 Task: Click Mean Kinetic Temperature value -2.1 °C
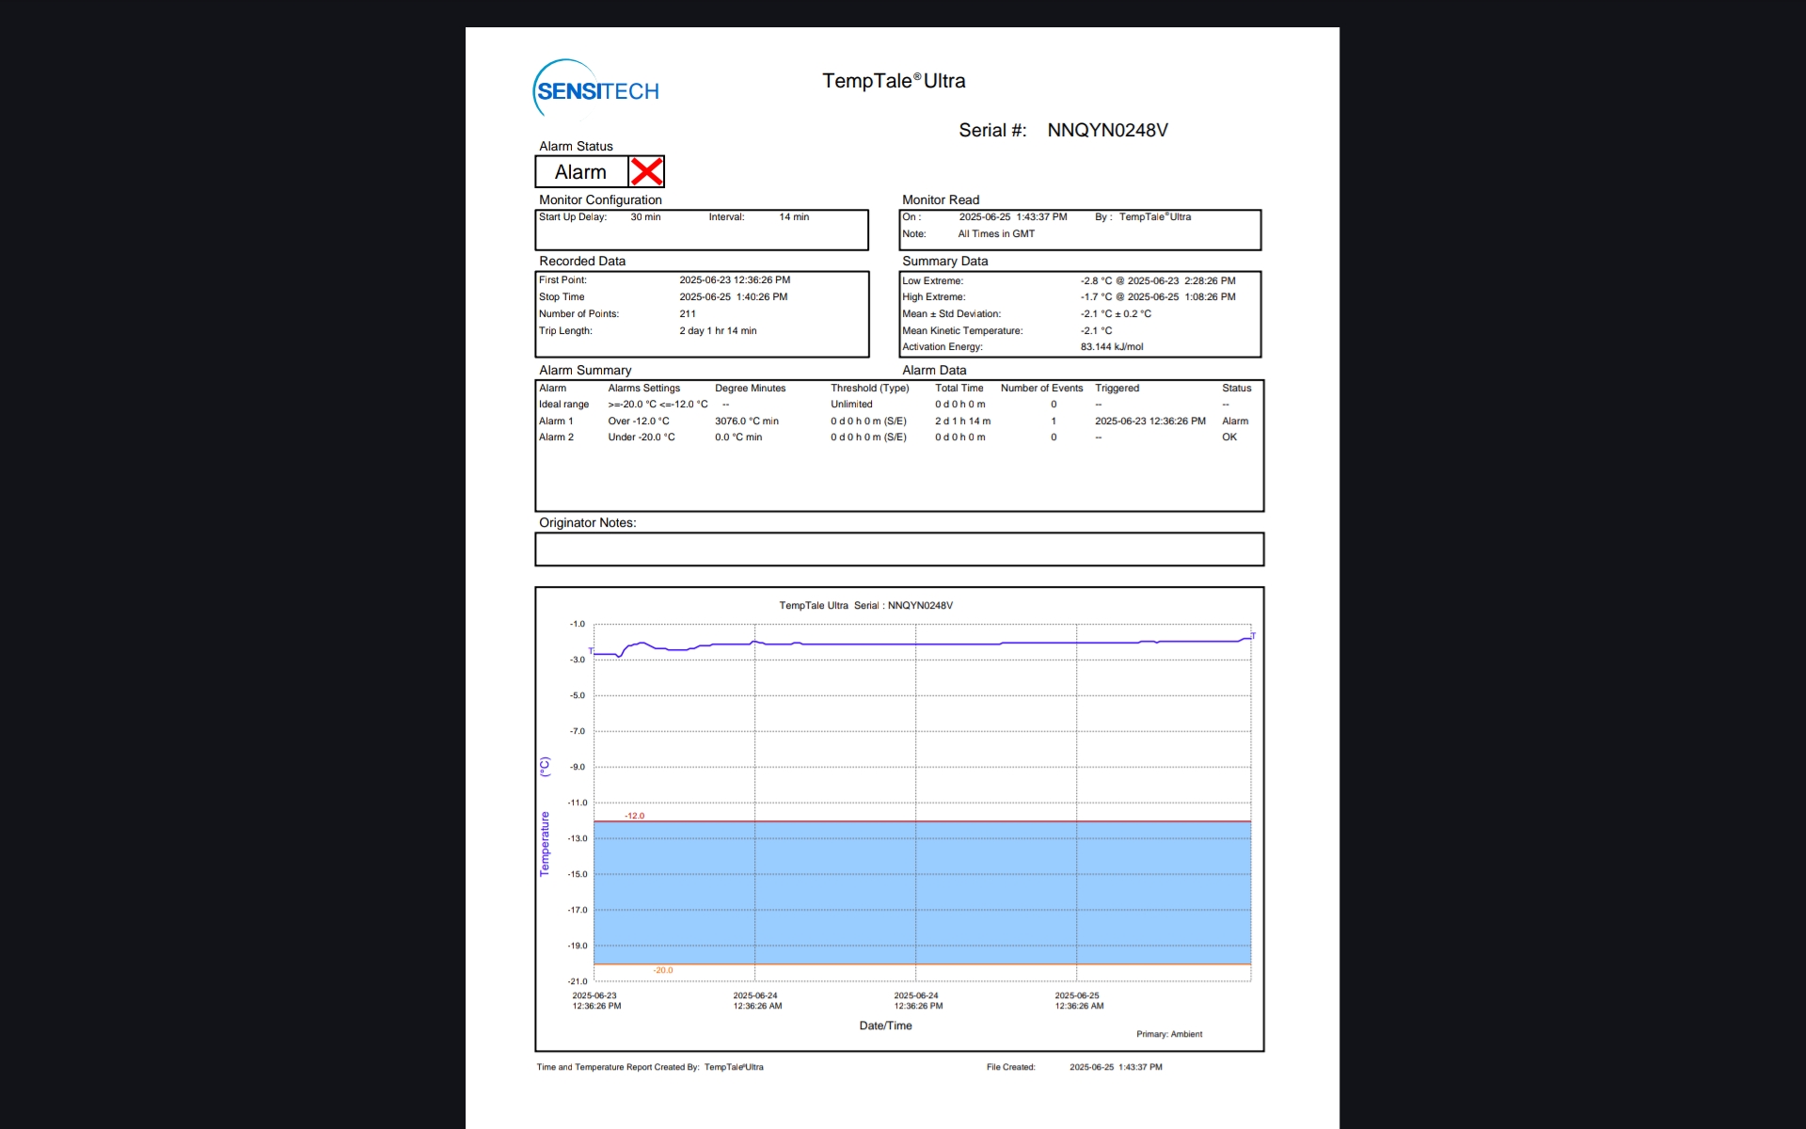point(1096,331)
